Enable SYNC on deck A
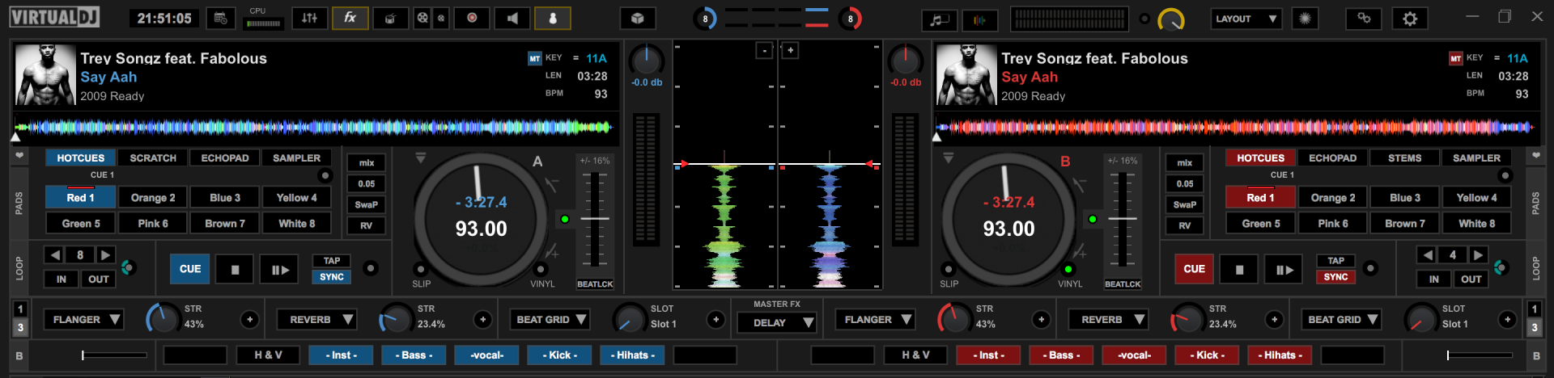 [x=332, y=277]
